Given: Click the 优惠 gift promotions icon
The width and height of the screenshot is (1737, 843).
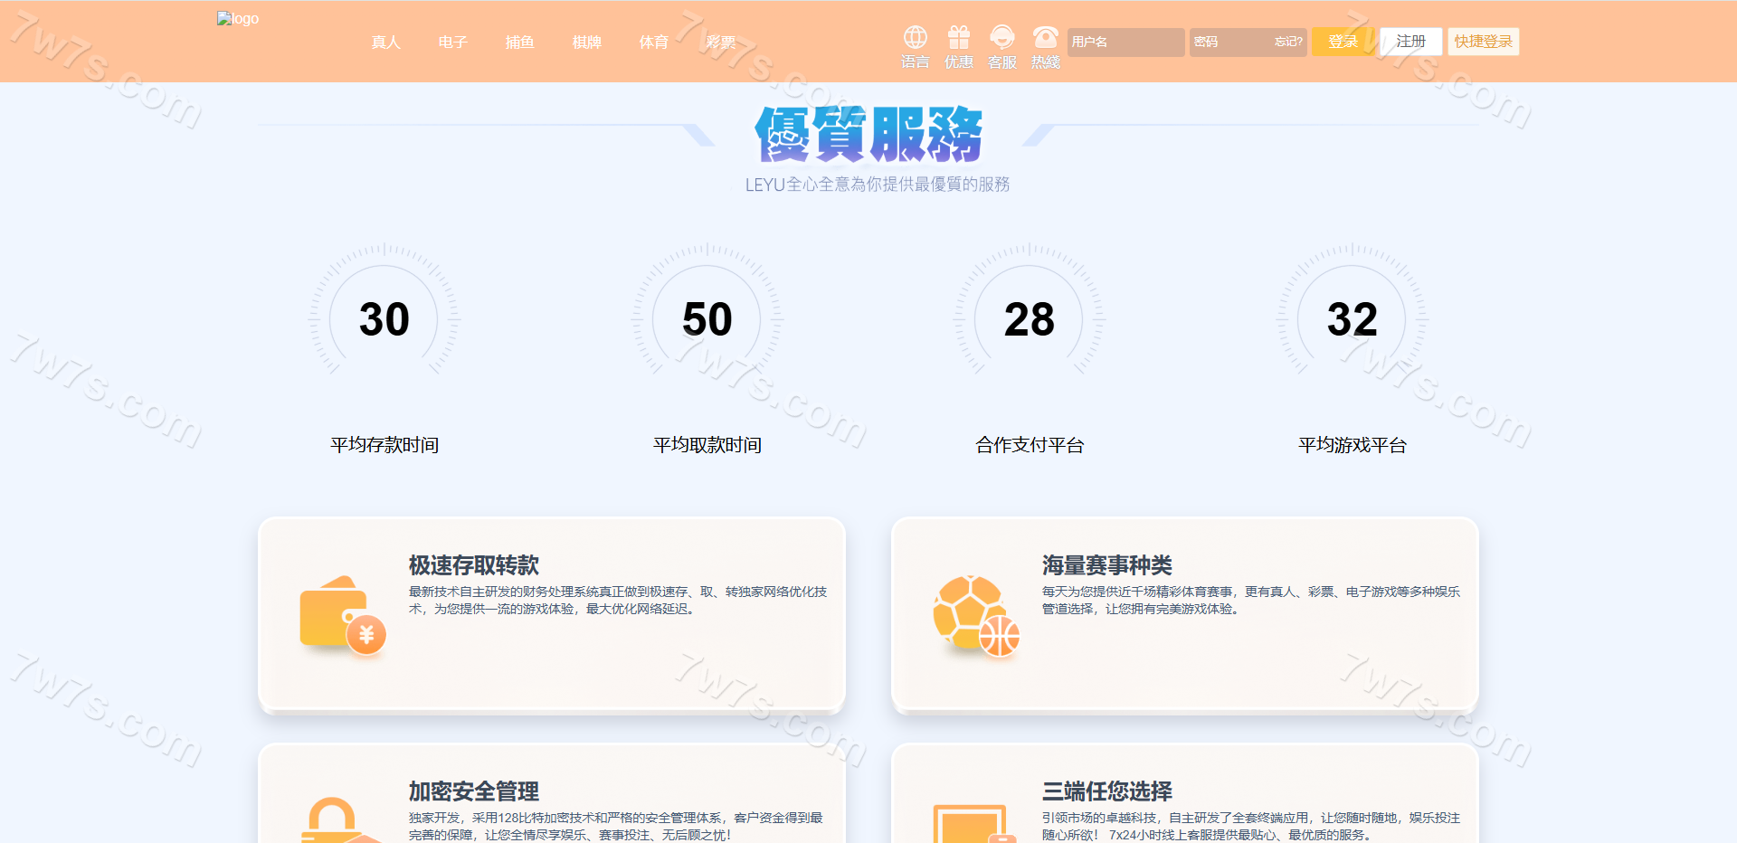Looking at the screenshot, I should [958, 38].
